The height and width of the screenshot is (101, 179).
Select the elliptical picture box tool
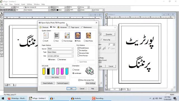(x=2, y=37)
